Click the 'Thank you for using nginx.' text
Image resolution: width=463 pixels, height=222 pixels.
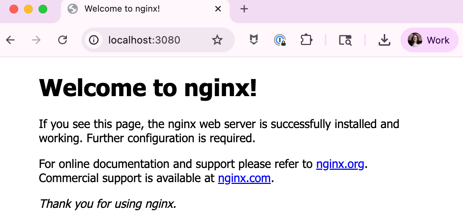pos(108,204)
